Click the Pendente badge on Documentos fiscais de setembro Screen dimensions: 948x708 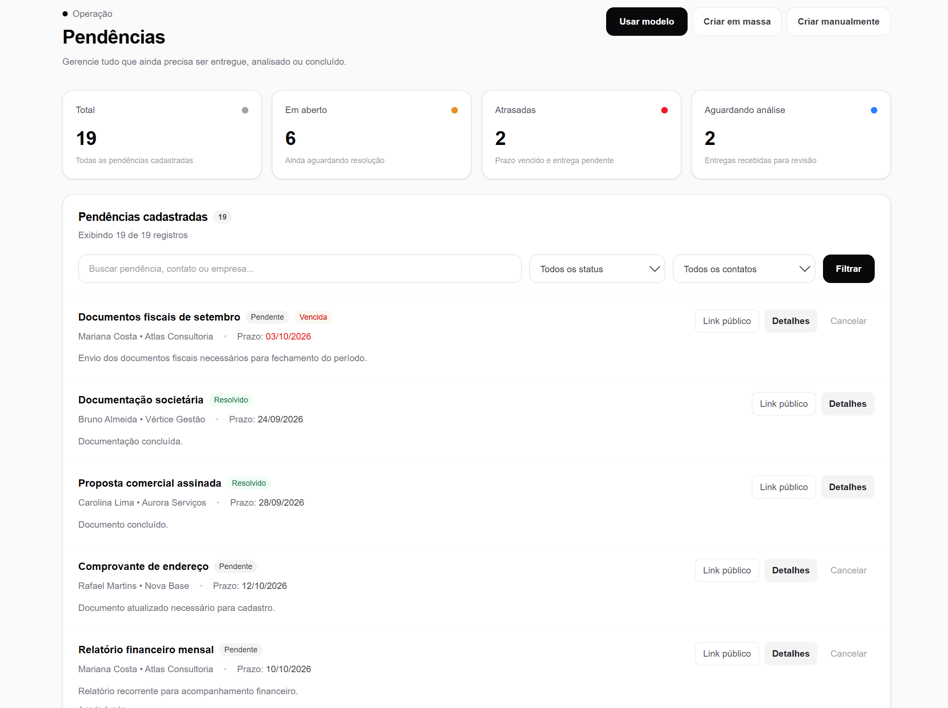point(267,317)
